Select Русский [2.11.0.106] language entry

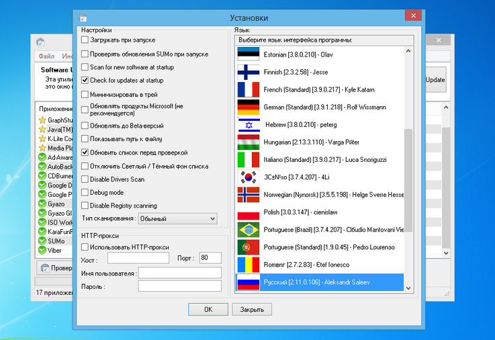pos(320,282)
